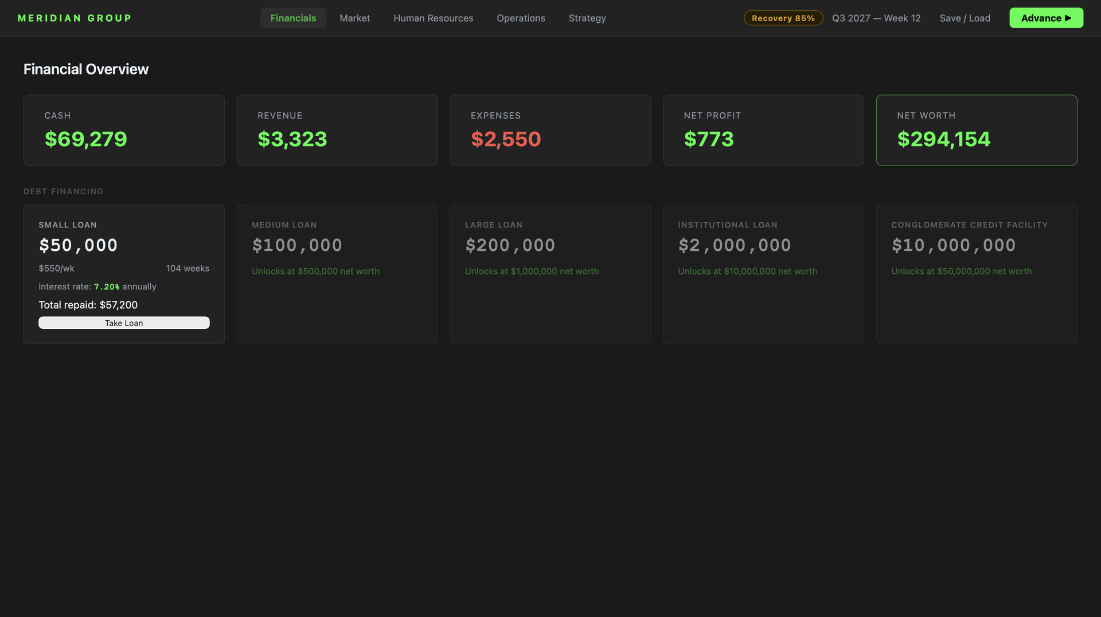Click the Advance button

pos(1046,18)
